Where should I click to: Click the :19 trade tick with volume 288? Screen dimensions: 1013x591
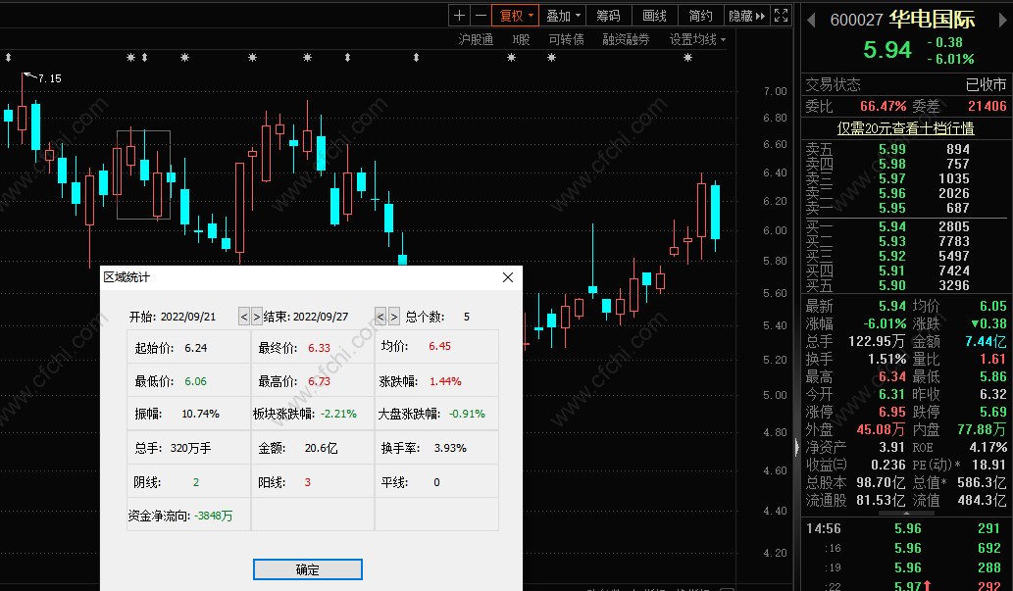pyautogui.click(x=905, y=567)
